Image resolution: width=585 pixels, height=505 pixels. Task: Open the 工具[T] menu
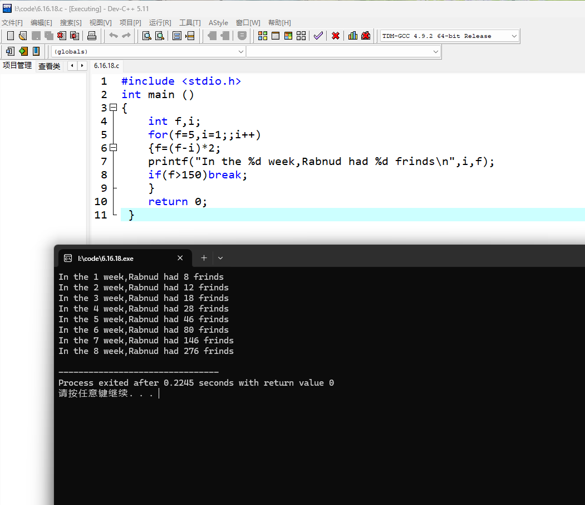(190, 23)
